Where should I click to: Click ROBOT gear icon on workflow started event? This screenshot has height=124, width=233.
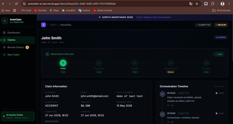216,113
